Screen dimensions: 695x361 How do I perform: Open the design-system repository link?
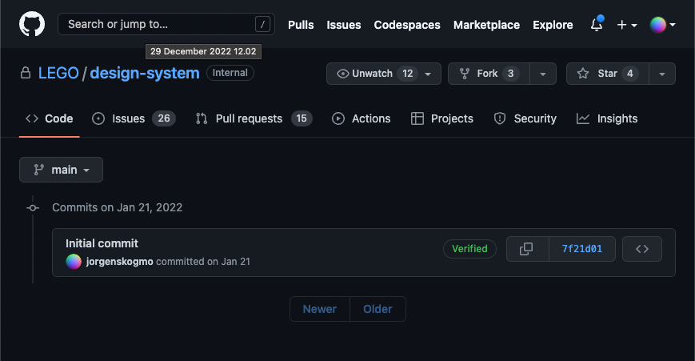pos(145,73)
